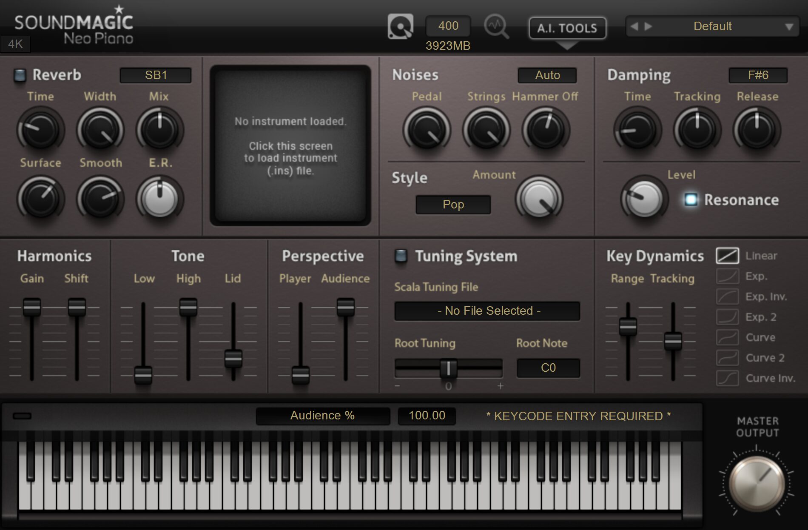Click the Reverb Time knob
Image resolution: width=808 pixels, height=530 pixels.
pyautogui.click(x=40, y=130)
